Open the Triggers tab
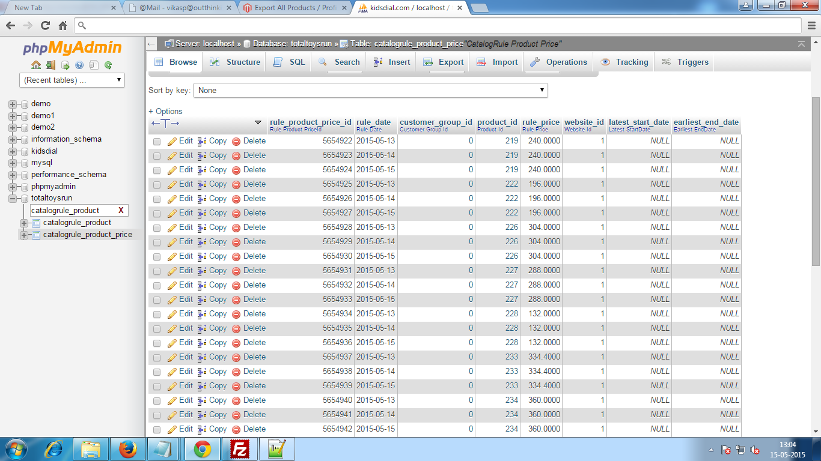This screenshot has width=821, height=461. pos(685,62)
